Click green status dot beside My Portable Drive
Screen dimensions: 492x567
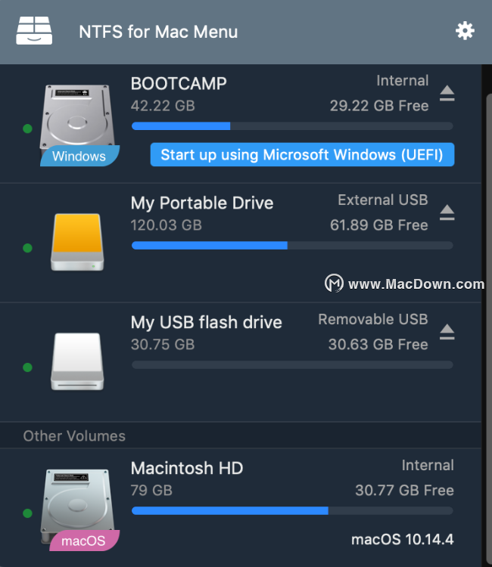27,248
